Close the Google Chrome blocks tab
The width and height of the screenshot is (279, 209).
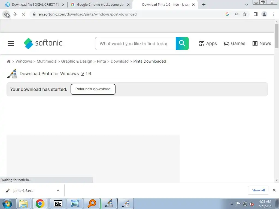coord(128,5)
